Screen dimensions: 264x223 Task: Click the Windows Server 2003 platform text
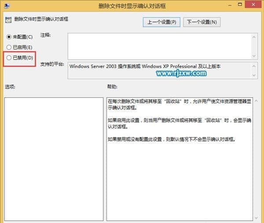[x=145, y=66]
